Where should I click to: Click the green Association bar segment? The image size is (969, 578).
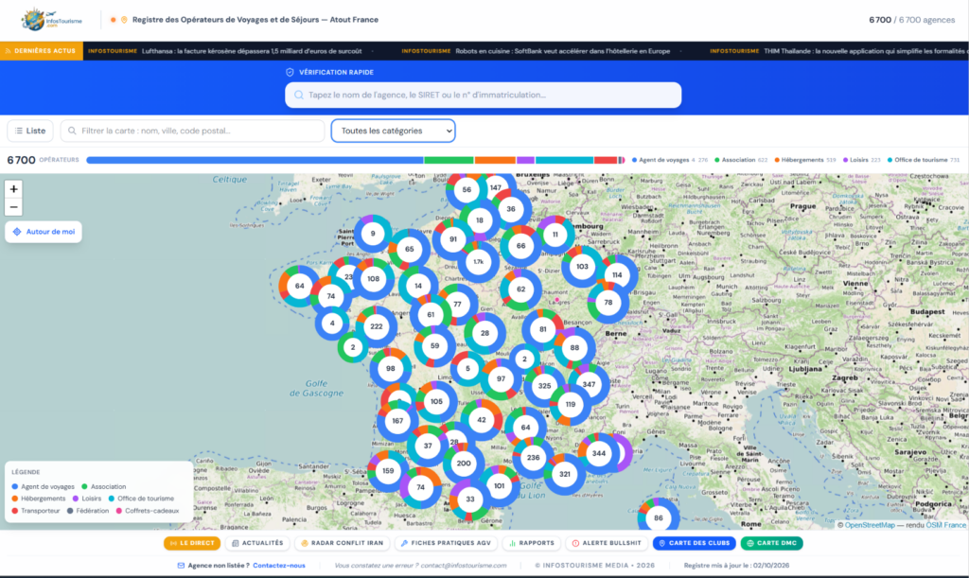pos(449,160)
